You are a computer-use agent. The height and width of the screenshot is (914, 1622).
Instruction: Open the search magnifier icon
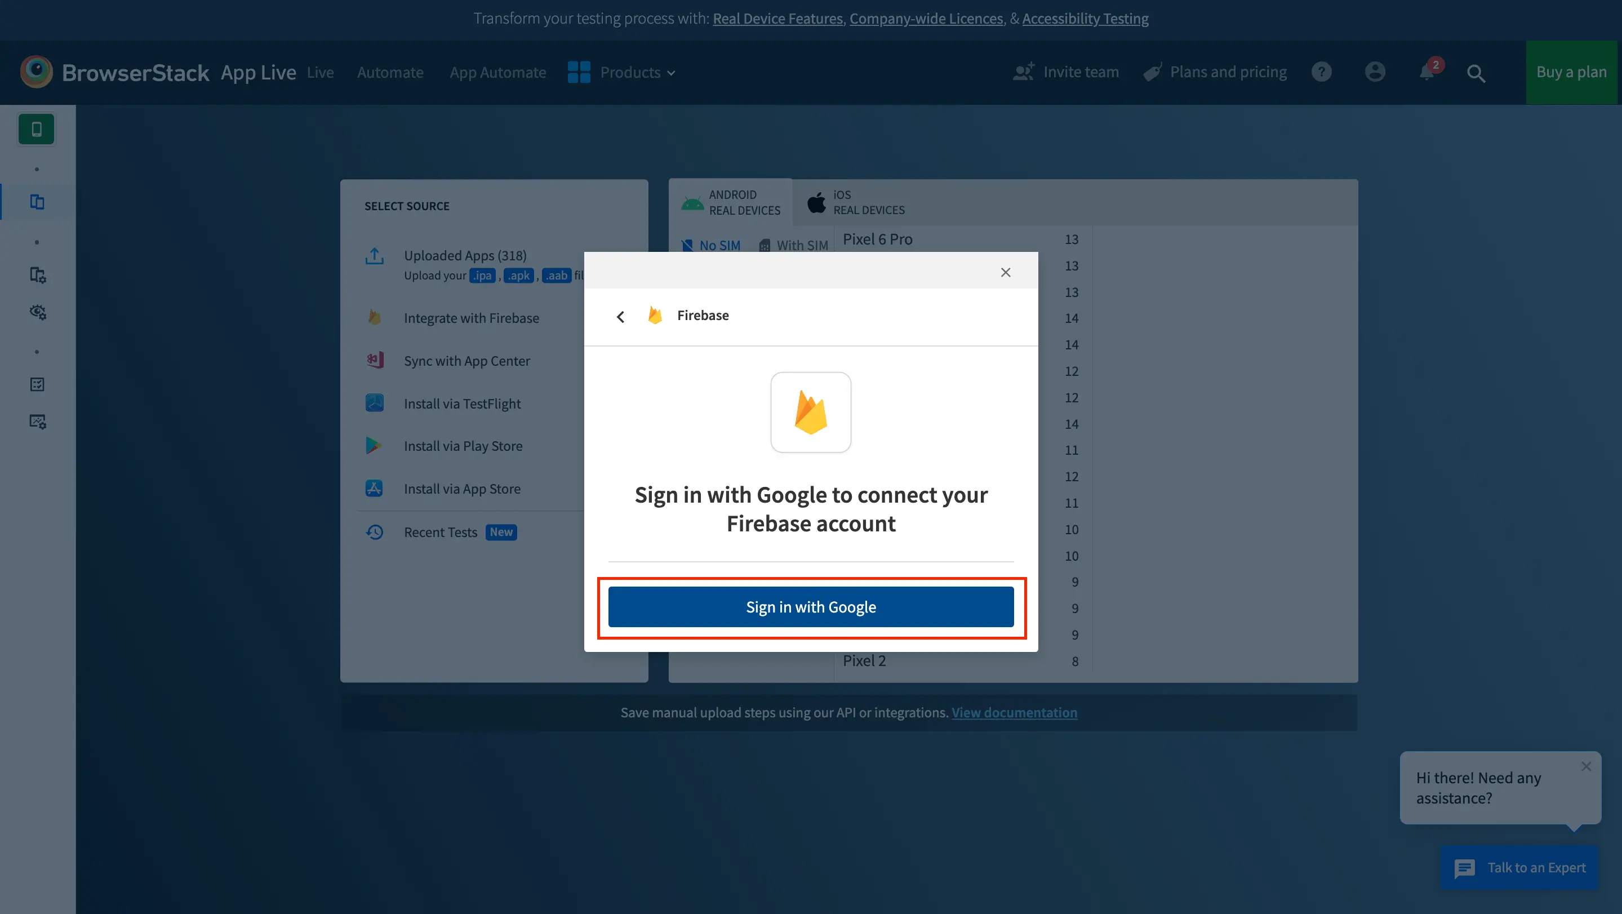coord(1476,73)
